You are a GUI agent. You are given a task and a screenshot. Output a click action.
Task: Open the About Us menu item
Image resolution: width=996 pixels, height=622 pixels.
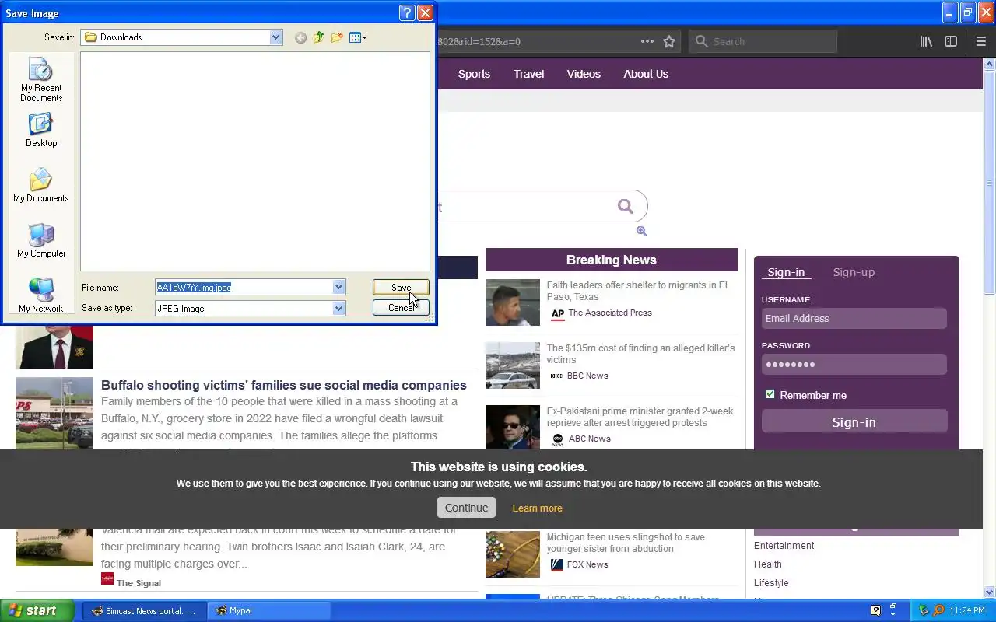[646, 74]
